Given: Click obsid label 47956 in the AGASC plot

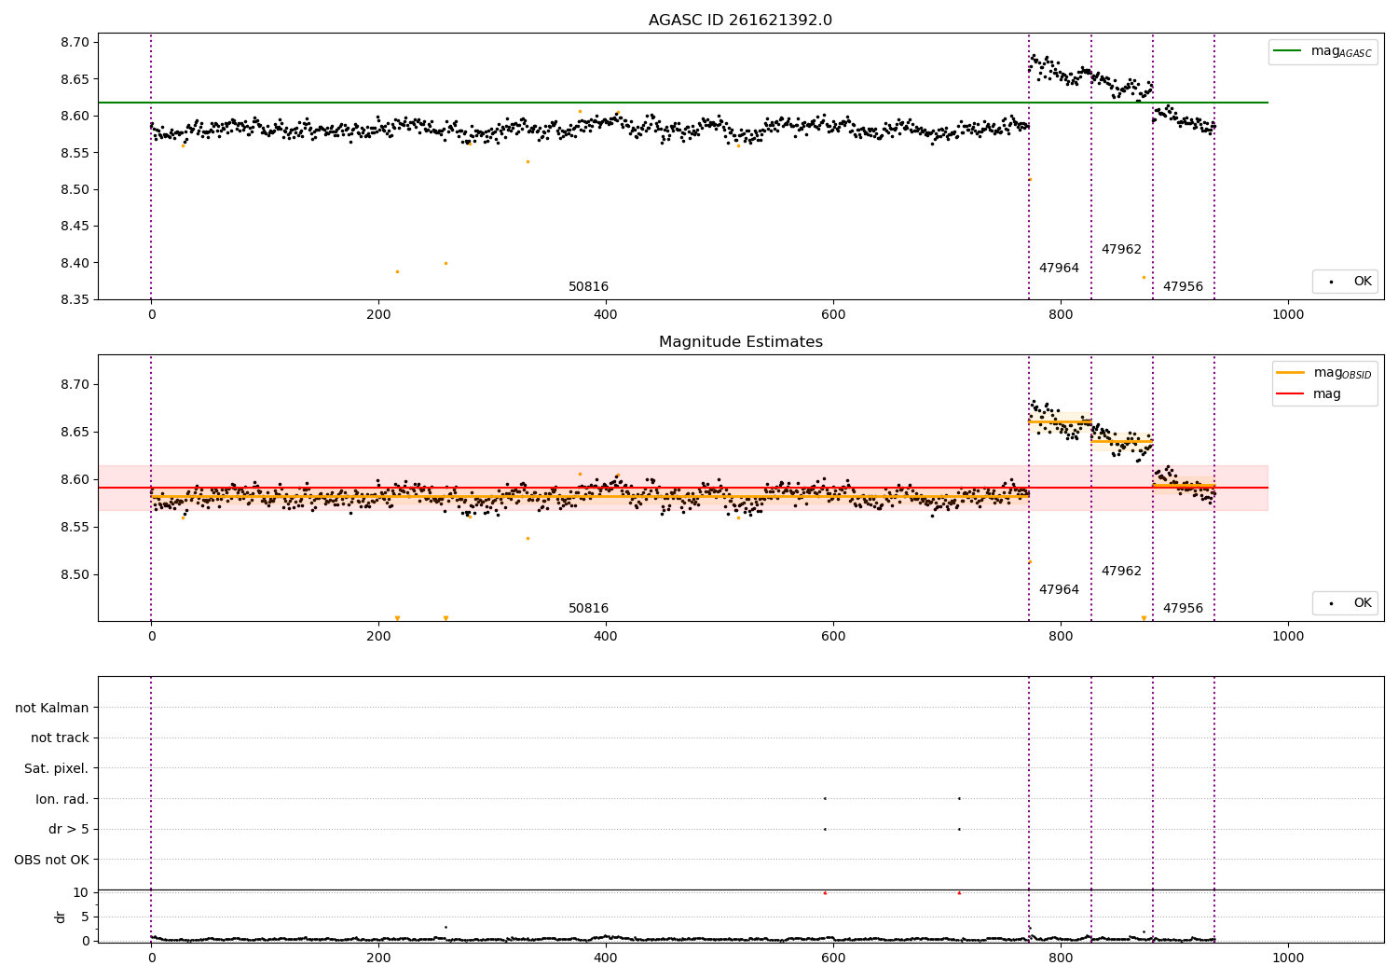Looking at the screenshot, I should pyautogui.click(x=1183, y=287).
